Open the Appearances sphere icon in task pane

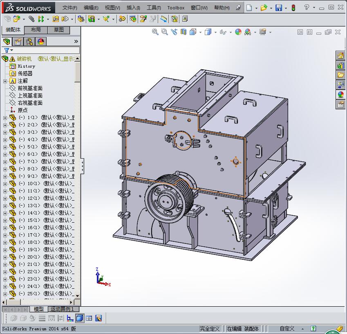340,95
